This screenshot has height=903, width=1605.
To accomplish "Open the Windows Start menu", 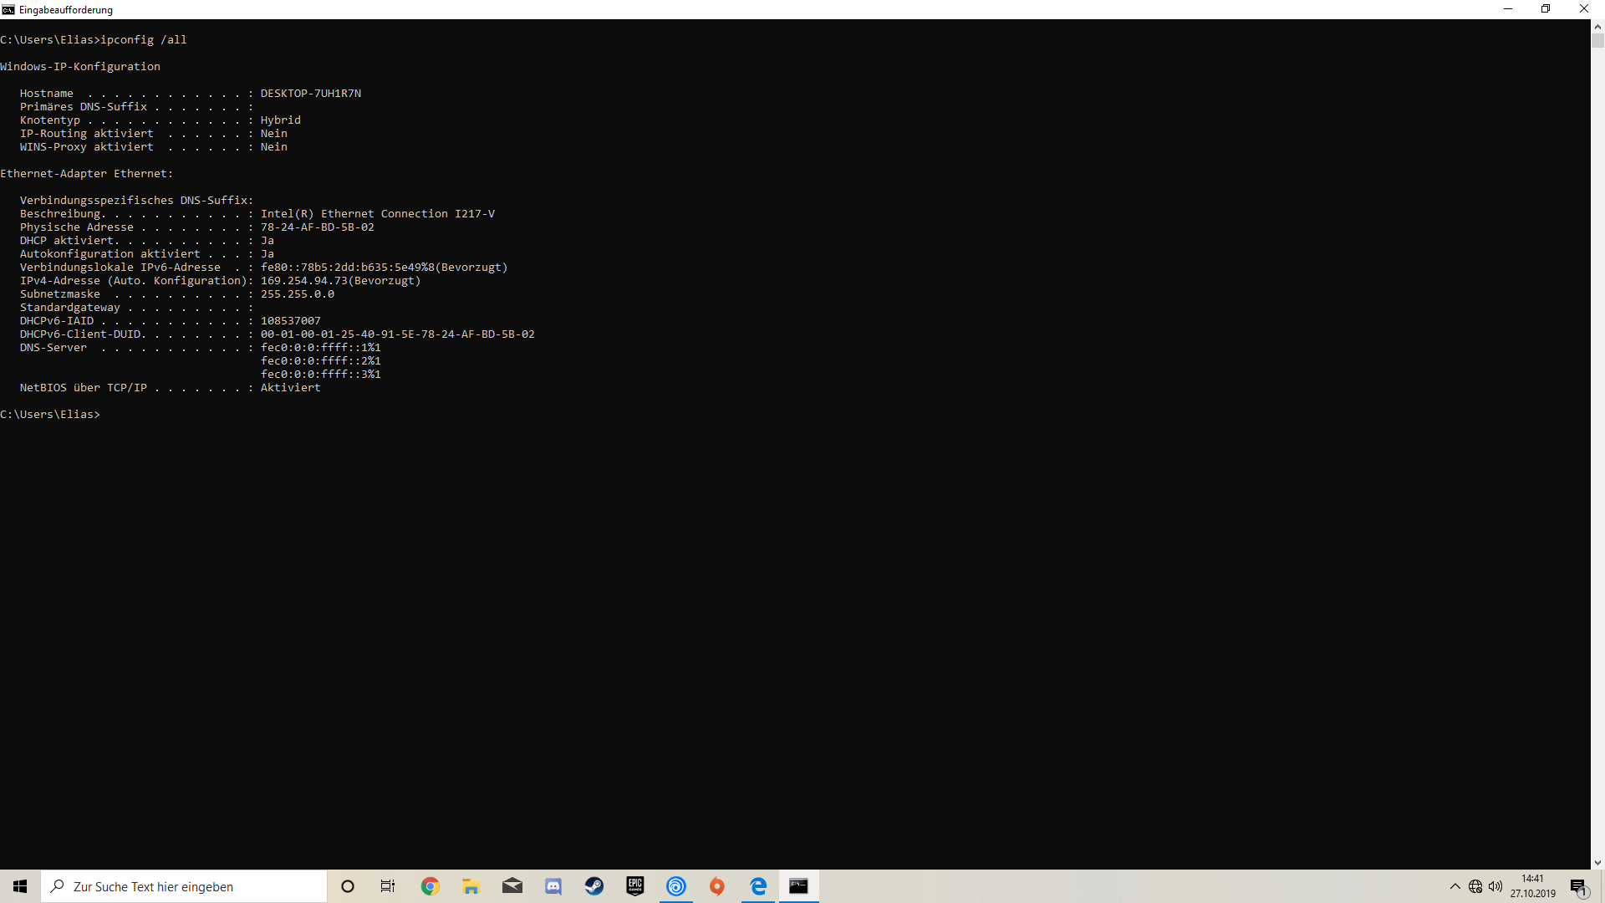I will click(x=20, y=886).
